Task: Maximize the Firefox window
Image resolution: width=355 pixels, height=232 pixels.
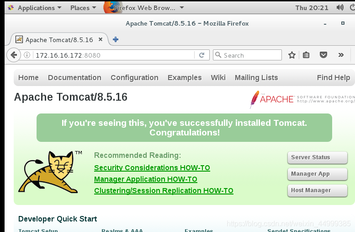Action: click(343, 23)
